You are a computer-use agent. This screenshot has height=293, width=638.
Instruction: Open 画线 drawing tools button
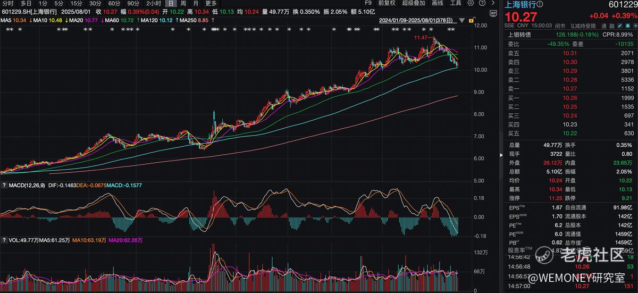[x=438, y=3]
